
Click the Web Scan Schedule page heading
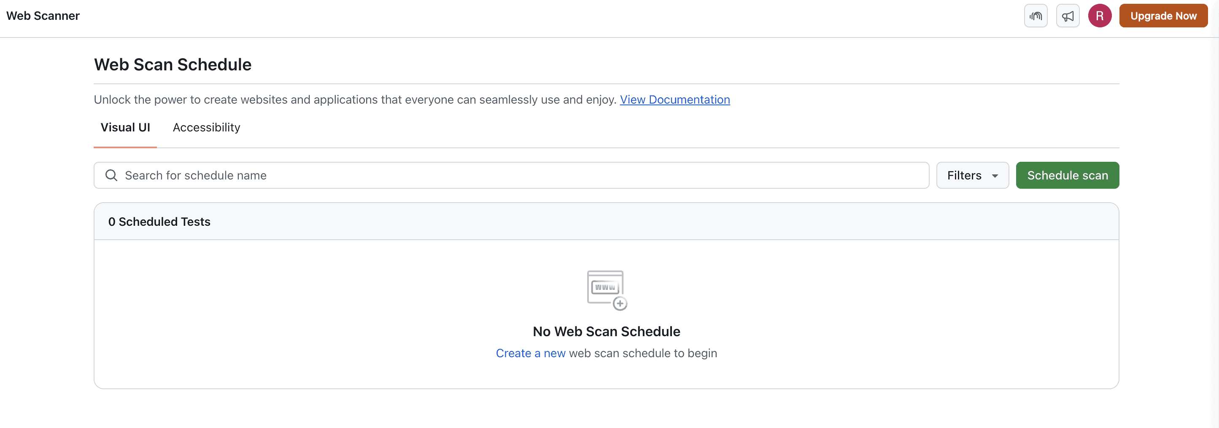click(172, 64)
